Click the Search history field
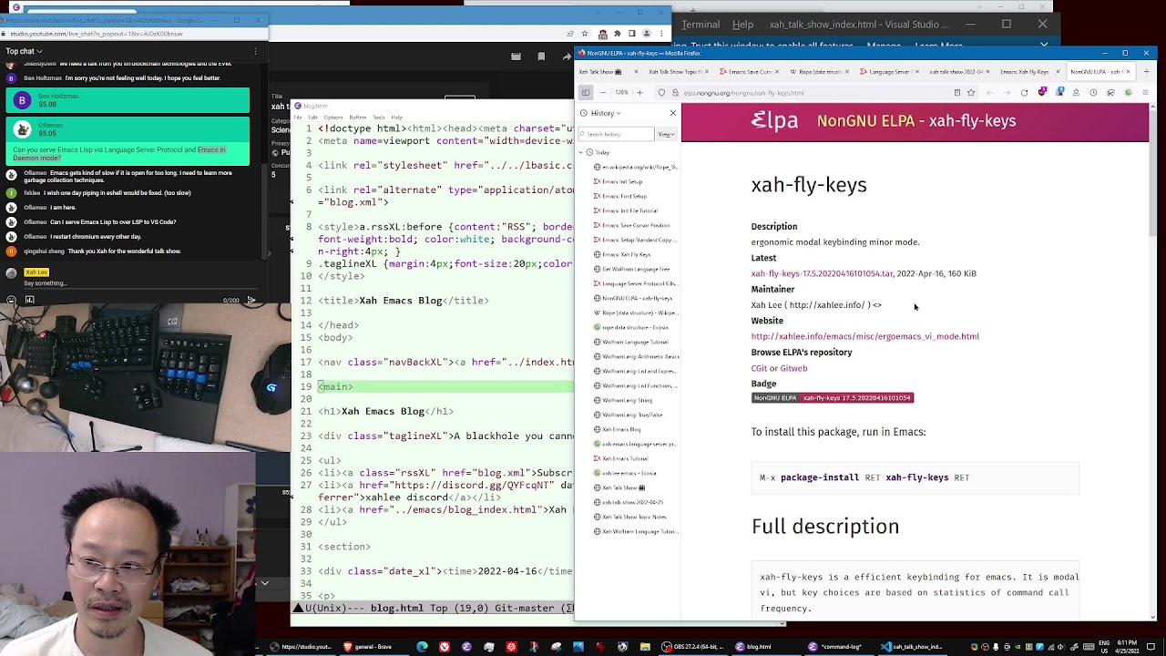The height and width of the screenshot is (656, 1166). pos(617,134)
